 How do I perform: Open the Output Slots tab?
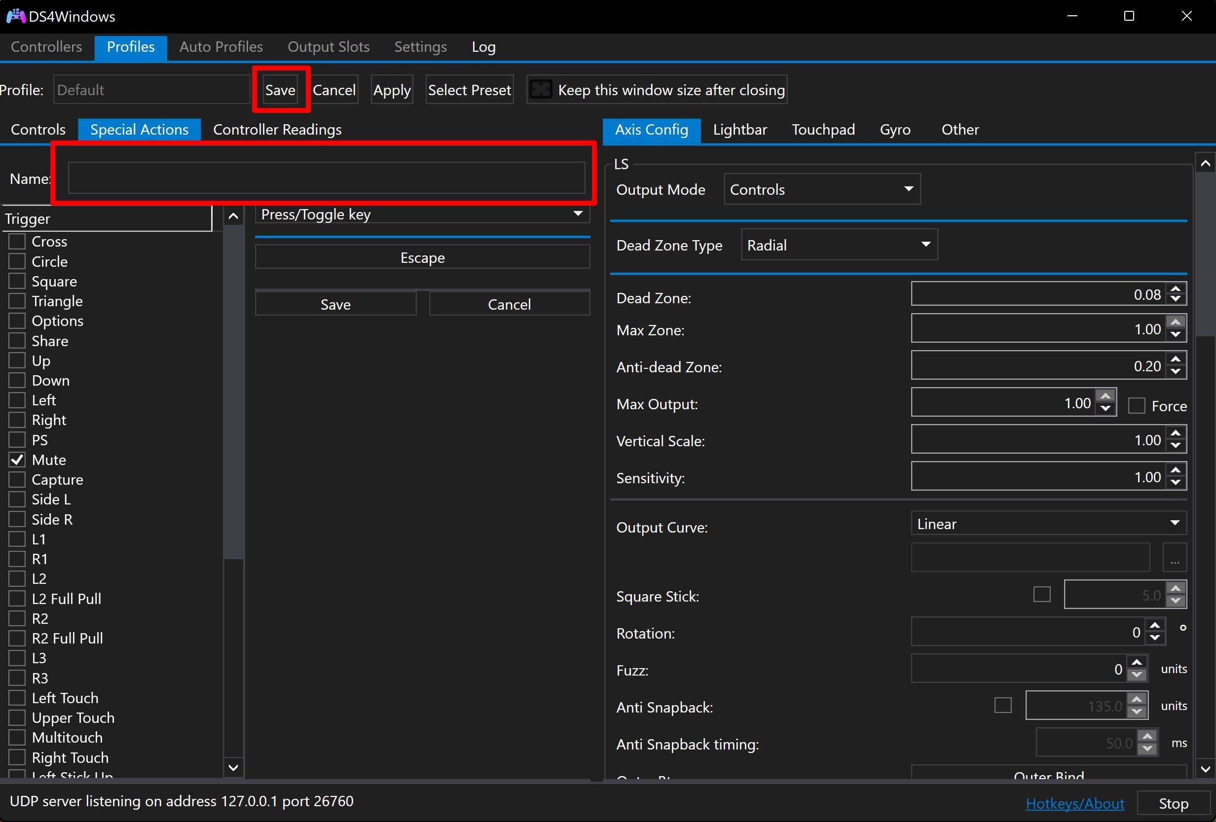(x=329, y=47)
